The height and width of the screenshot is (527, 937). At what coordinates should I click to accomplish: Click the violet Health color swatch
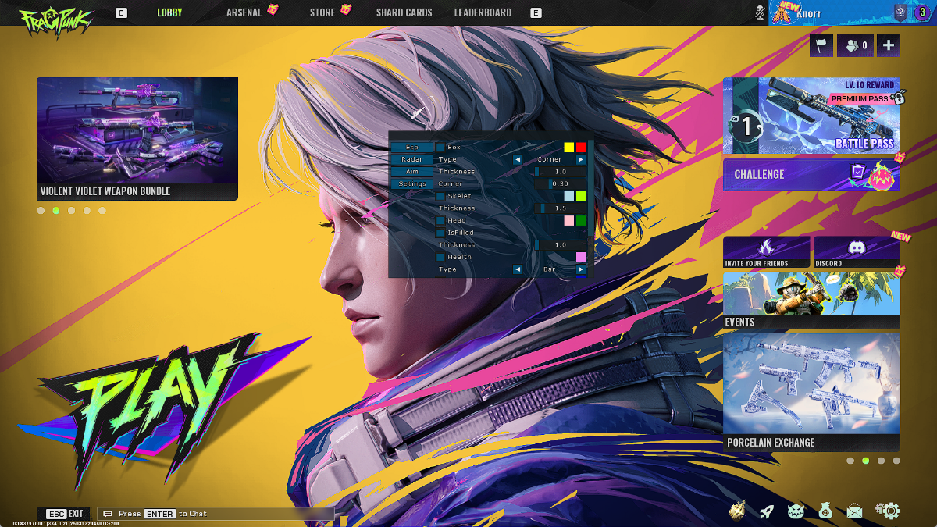pos(580,257)
